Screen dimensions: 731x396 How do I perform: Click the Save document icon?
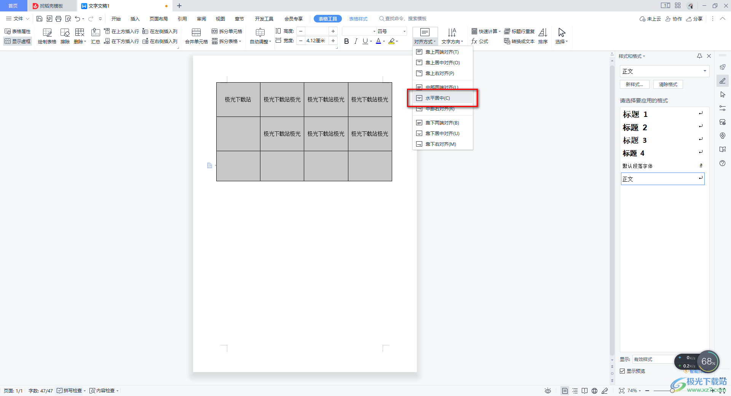tap(39, 19)
